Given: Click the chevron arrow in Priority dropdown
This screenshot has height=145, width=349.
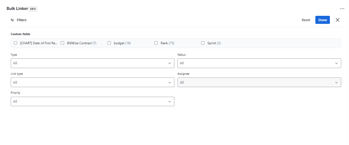Looking at the screenshot, I should click(x=170, y=102).
